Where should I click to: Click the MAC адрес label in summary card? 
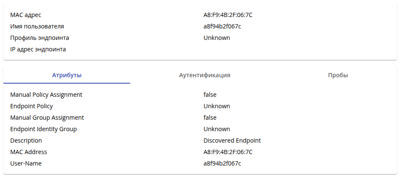(x=26, y=15)
